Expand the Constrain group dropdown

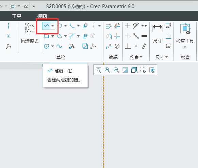tap(136, 57)
